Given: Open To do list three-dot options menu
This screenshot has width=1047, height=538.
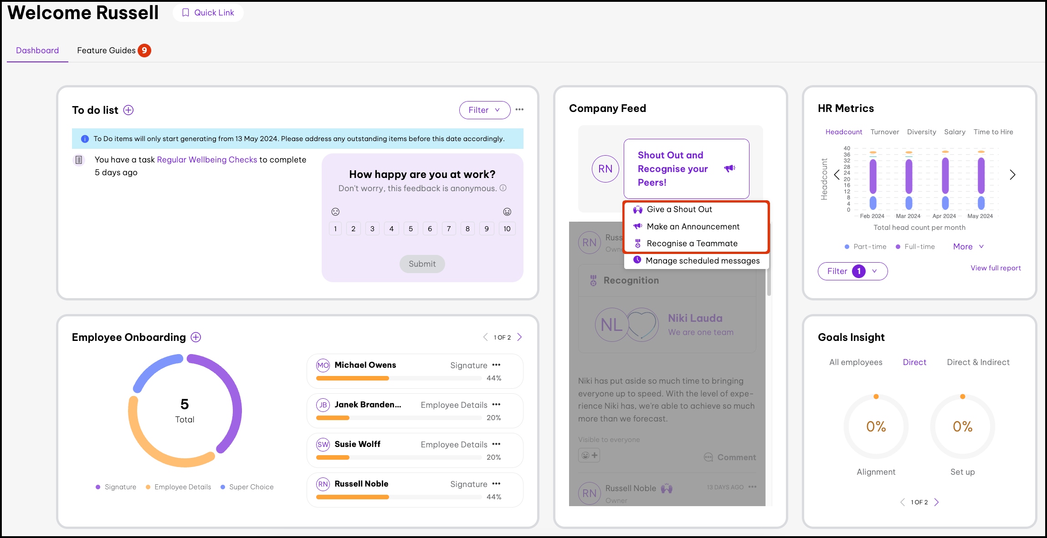Looking at the screenshot, I should 519,110.
